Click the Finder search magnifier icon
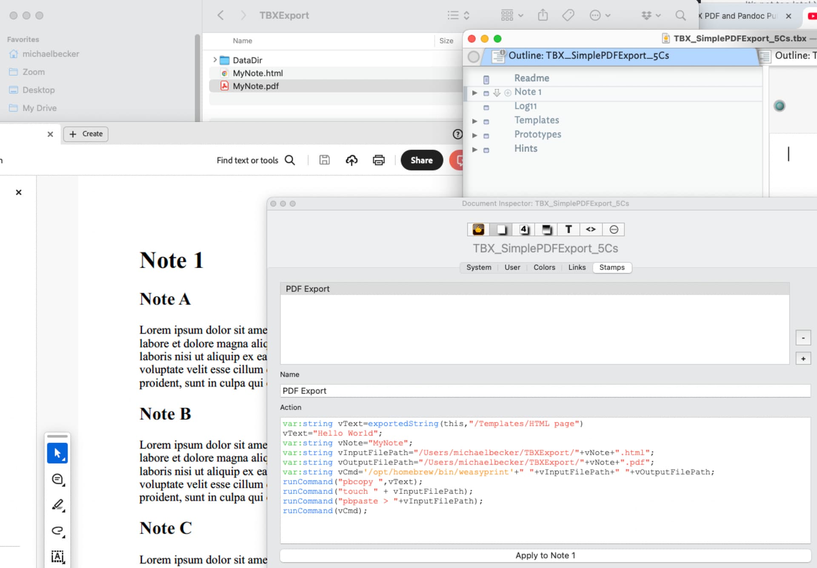This screenshot has height=568, width=817. [680, 15]
